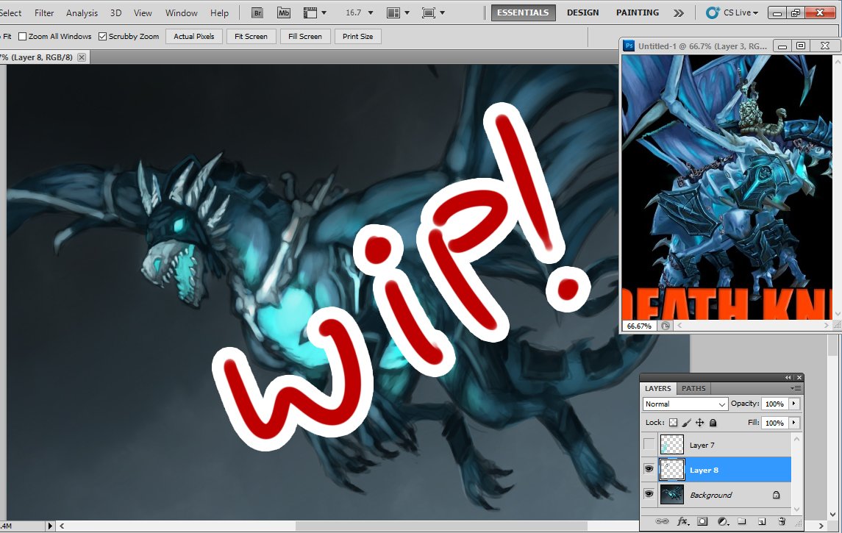This screenshot has width=842, height=533.
Task: Open the Window menu
Action: click(x=181, y=13)
